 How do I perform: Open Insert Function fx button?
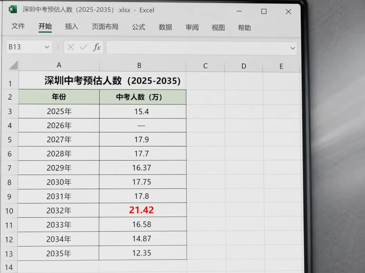coord(97,47)
